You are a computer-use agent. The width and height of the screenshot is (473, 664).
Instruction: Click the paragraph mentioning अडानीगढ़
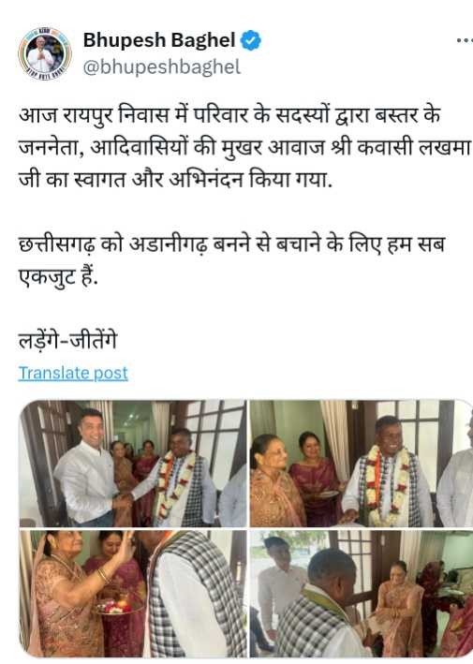click(231, 261)
